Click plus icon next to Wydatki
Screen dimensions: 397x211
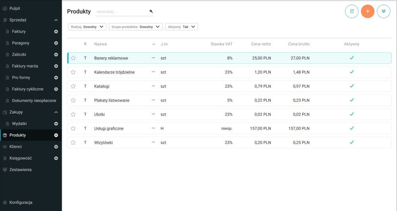pos(56,124)
